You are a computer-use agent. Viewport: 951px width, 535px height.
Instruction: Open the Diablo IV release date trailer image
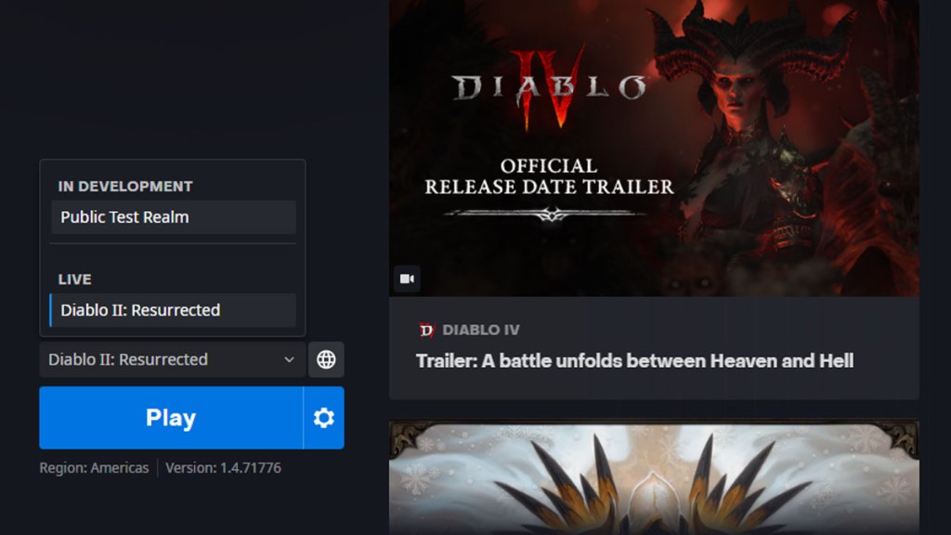tap(654, 148)
